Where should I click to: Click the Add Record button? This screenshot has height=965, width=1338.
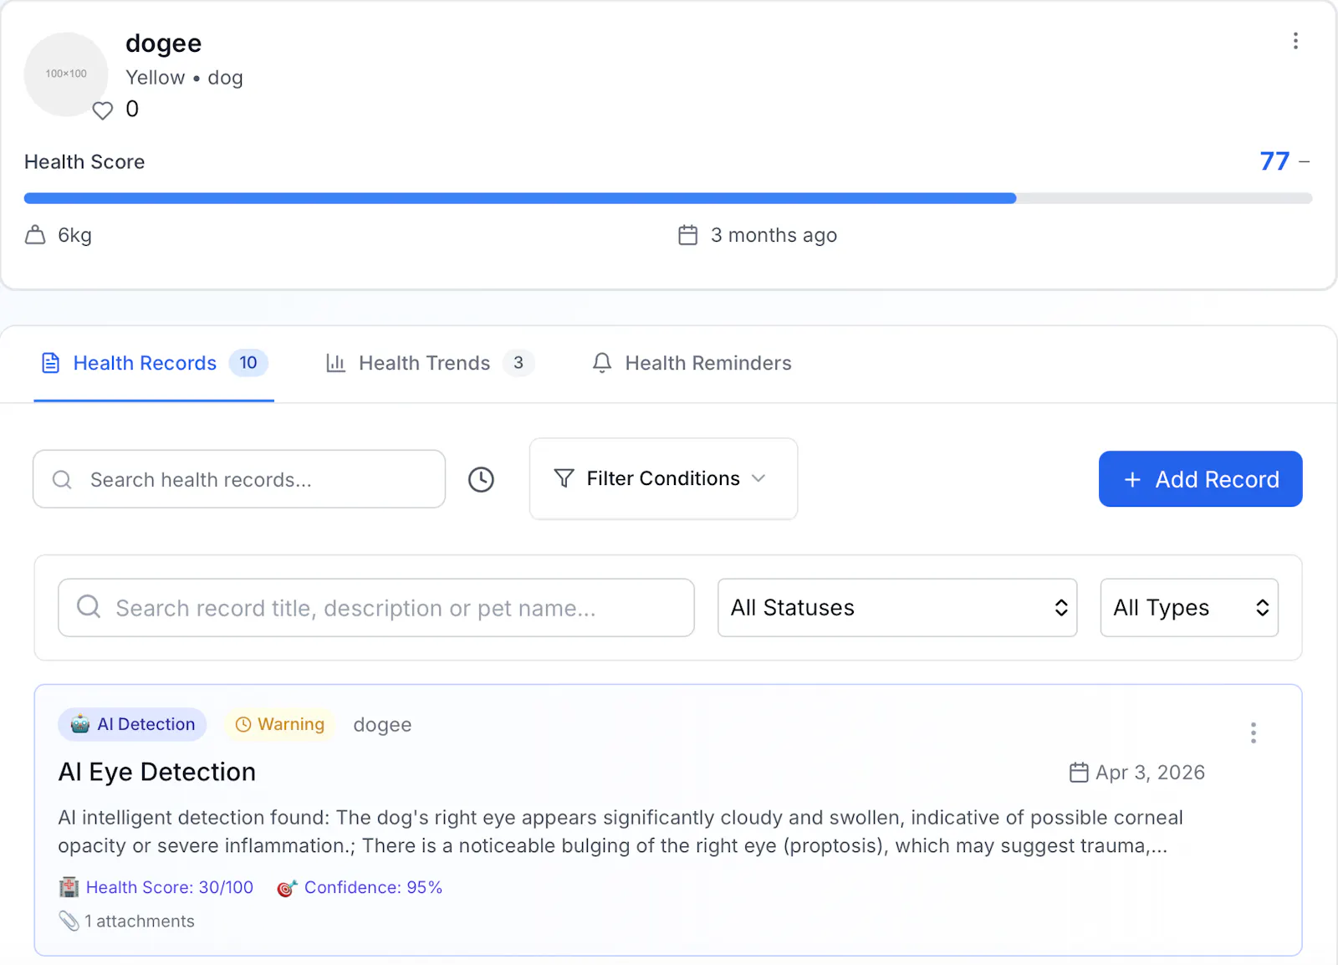(x=1200, y=479)
